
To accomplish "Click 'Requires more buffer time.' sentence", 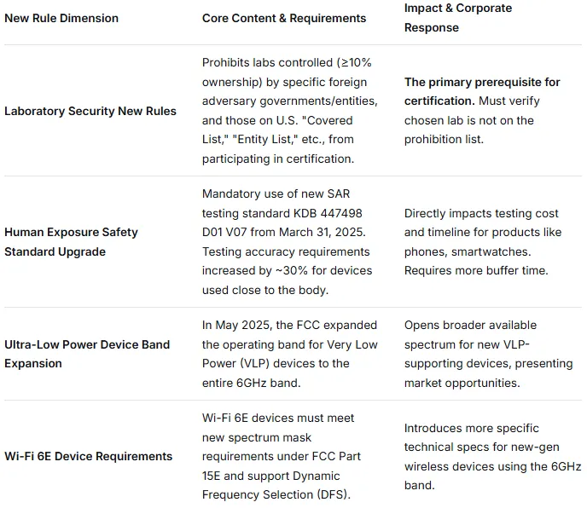I will [476, 270].
